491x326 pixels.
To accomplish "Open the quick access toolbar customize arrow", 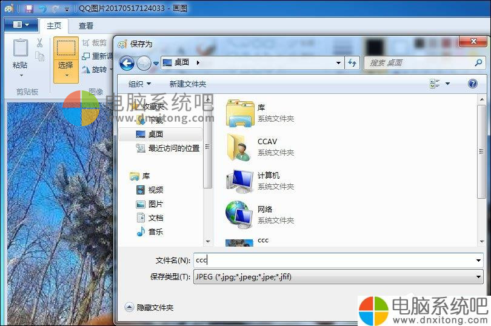I will (67, 10).
